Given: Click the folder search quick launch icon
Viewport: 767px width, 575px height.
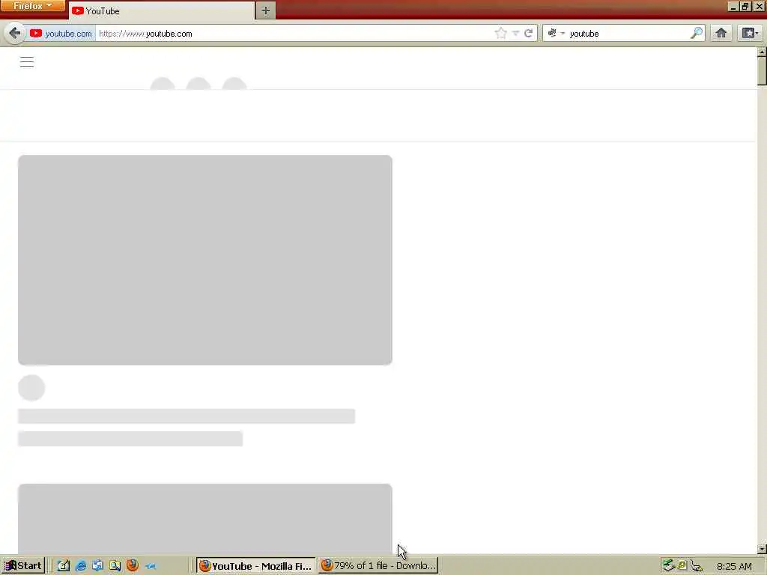Looking at the screenshot, I should (x=115, y=566).
